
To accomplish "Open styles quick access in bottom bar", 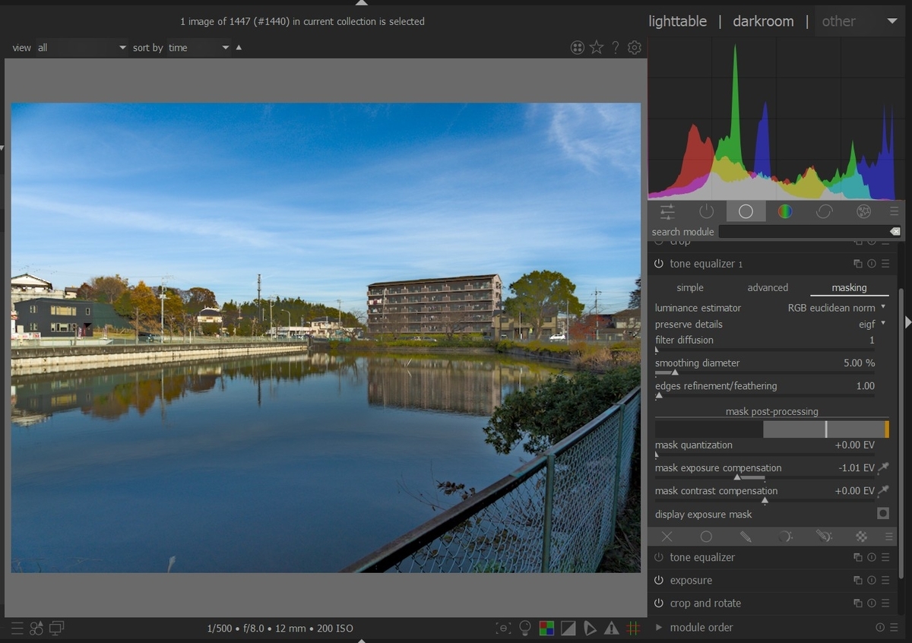I will (36, 629).
